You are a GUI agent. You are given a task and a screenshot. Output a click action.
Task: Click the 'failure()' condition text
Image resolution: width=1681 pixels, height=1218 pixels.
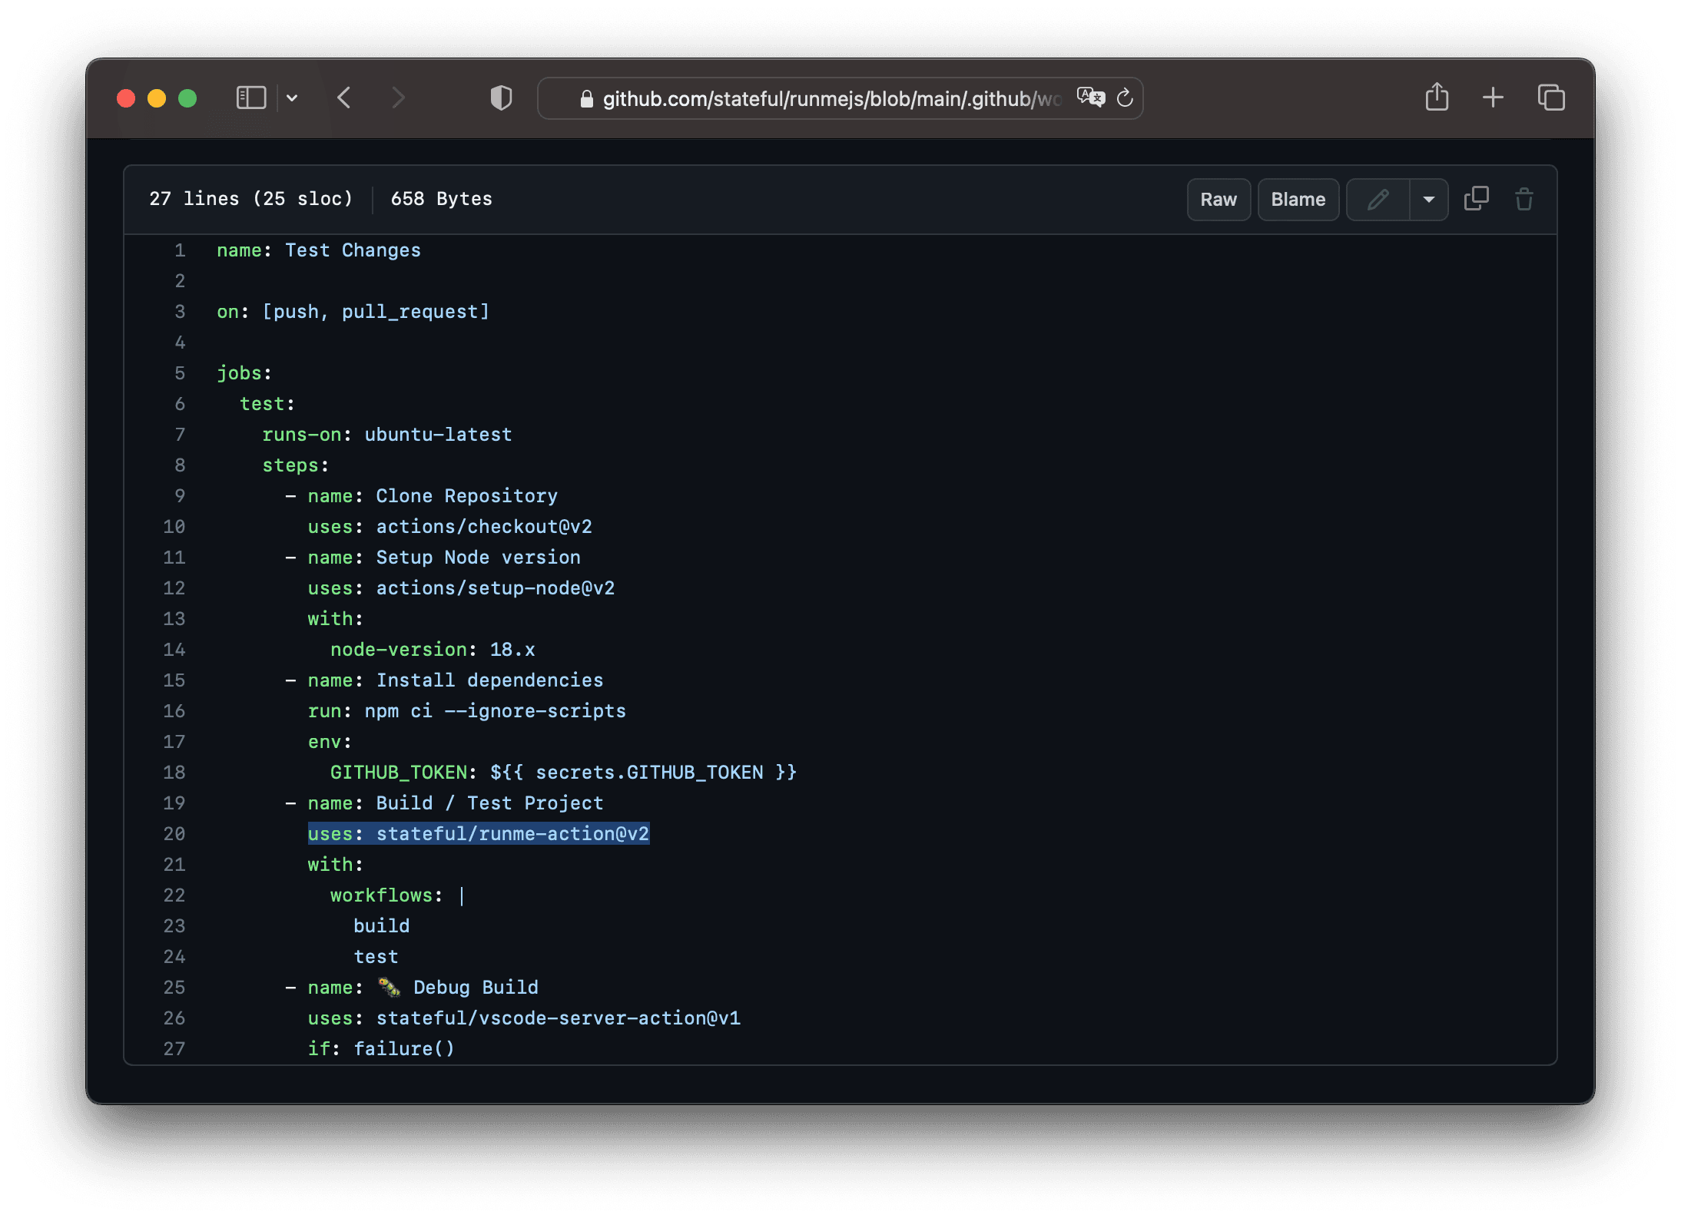(404, 1049)
